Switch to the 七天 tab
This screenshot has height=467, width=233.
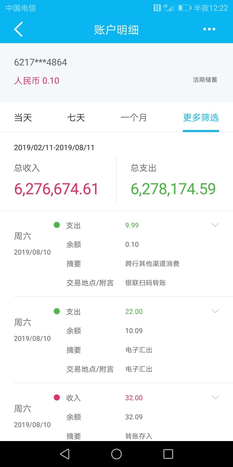click(76, 117)
